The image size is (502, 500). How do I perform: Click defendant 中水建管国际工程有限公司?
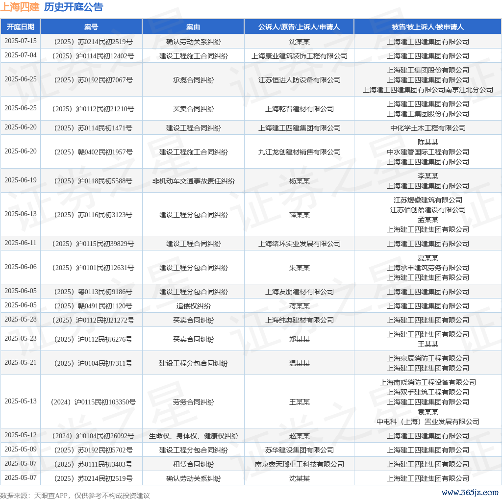pyautogui.click(x=427, y=152)
